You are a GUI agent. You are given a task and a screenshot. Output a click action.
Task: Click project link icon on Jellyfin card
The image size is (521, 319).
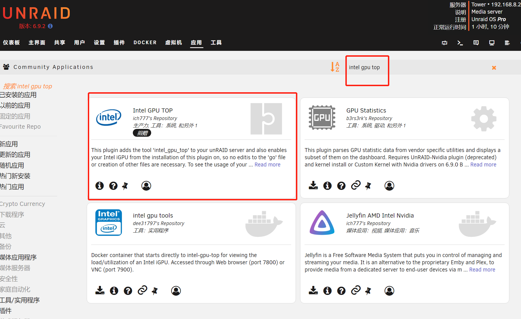click(x=356, y=290)
